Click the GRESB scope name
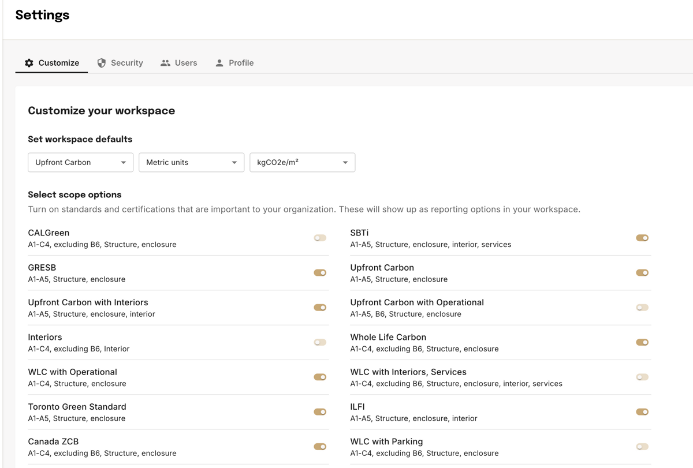Image resolution: width=693 pixels, height=468 pixels. pos(42,268)
